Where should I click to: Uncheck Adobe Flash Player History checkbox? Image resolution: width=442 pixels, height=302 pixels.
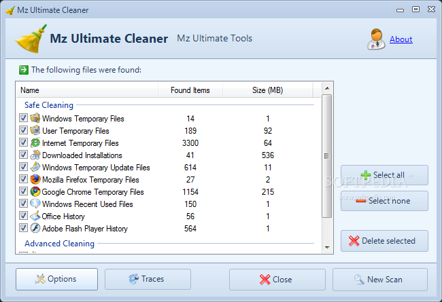(23, 228)
